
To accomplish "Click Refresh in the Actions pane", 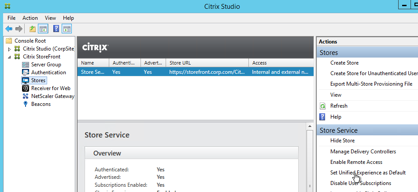I will pos(339,106).
